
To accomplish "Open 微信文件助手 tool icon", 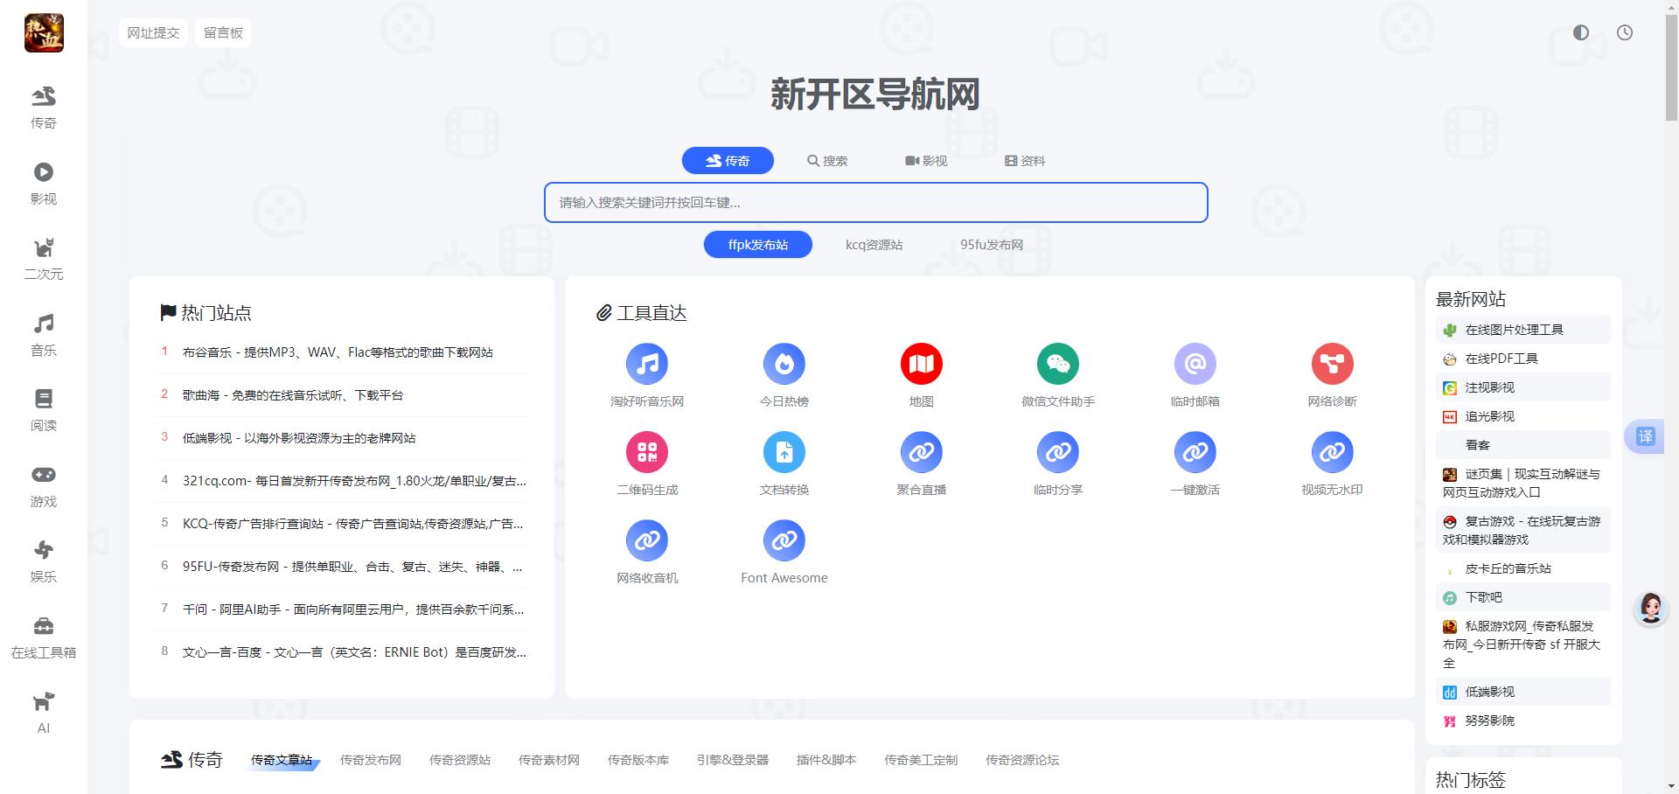I will click(x=1058, y=364).
